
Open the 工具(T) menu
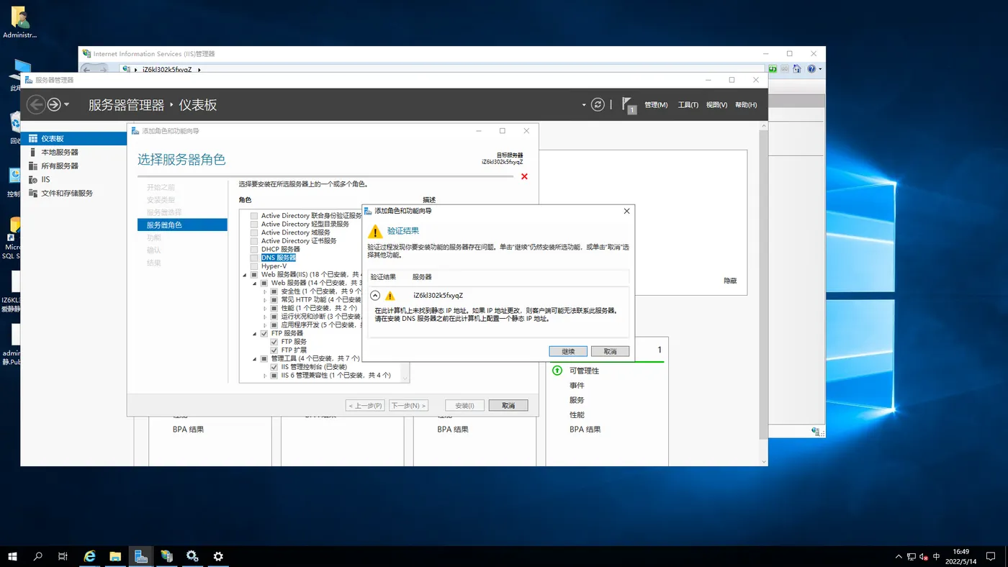[x=688, y=105]
